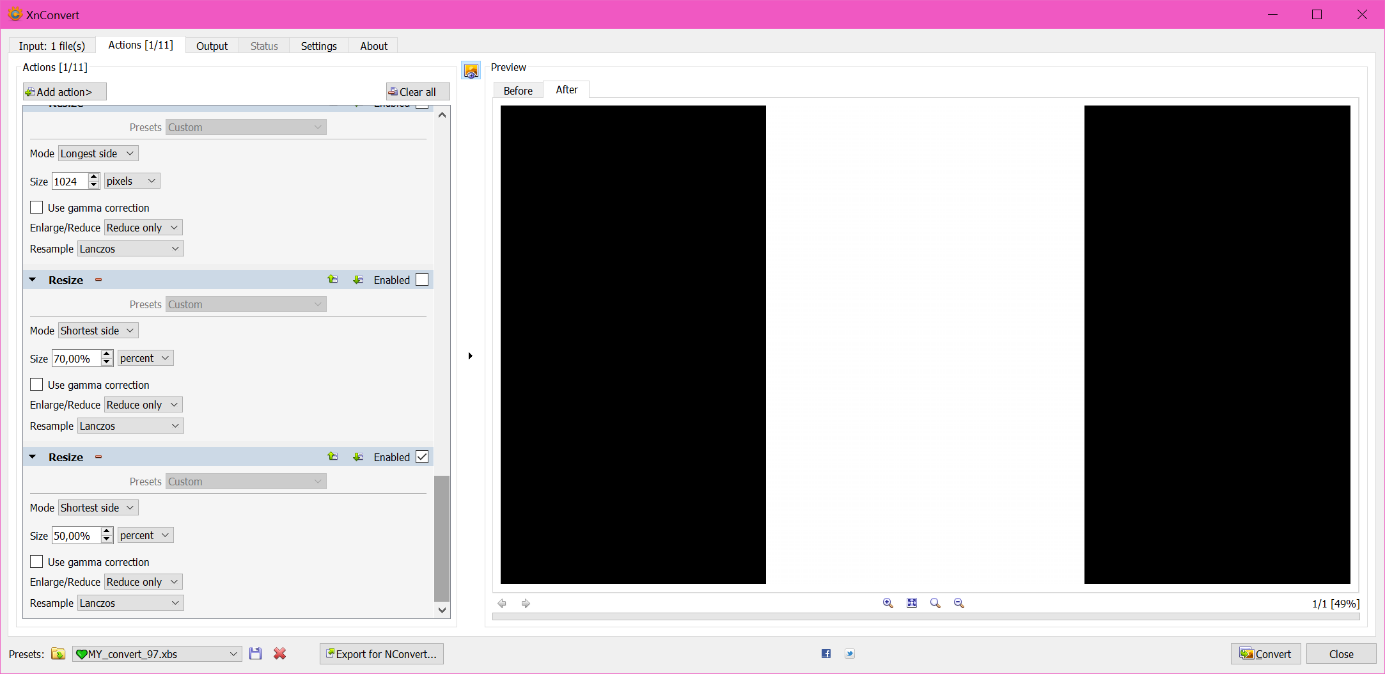The width and height of the screenshot is (1385, 674).
Task: Remove the 50% Resize action via red minus
Action: point(98,457)
